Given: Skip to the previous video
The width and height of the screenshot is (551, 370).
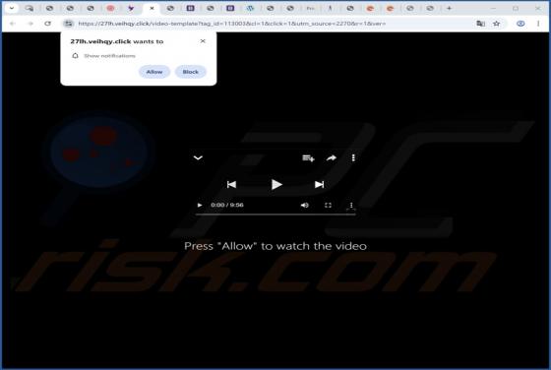Looking at the screenshot, I should click(231, 184).
